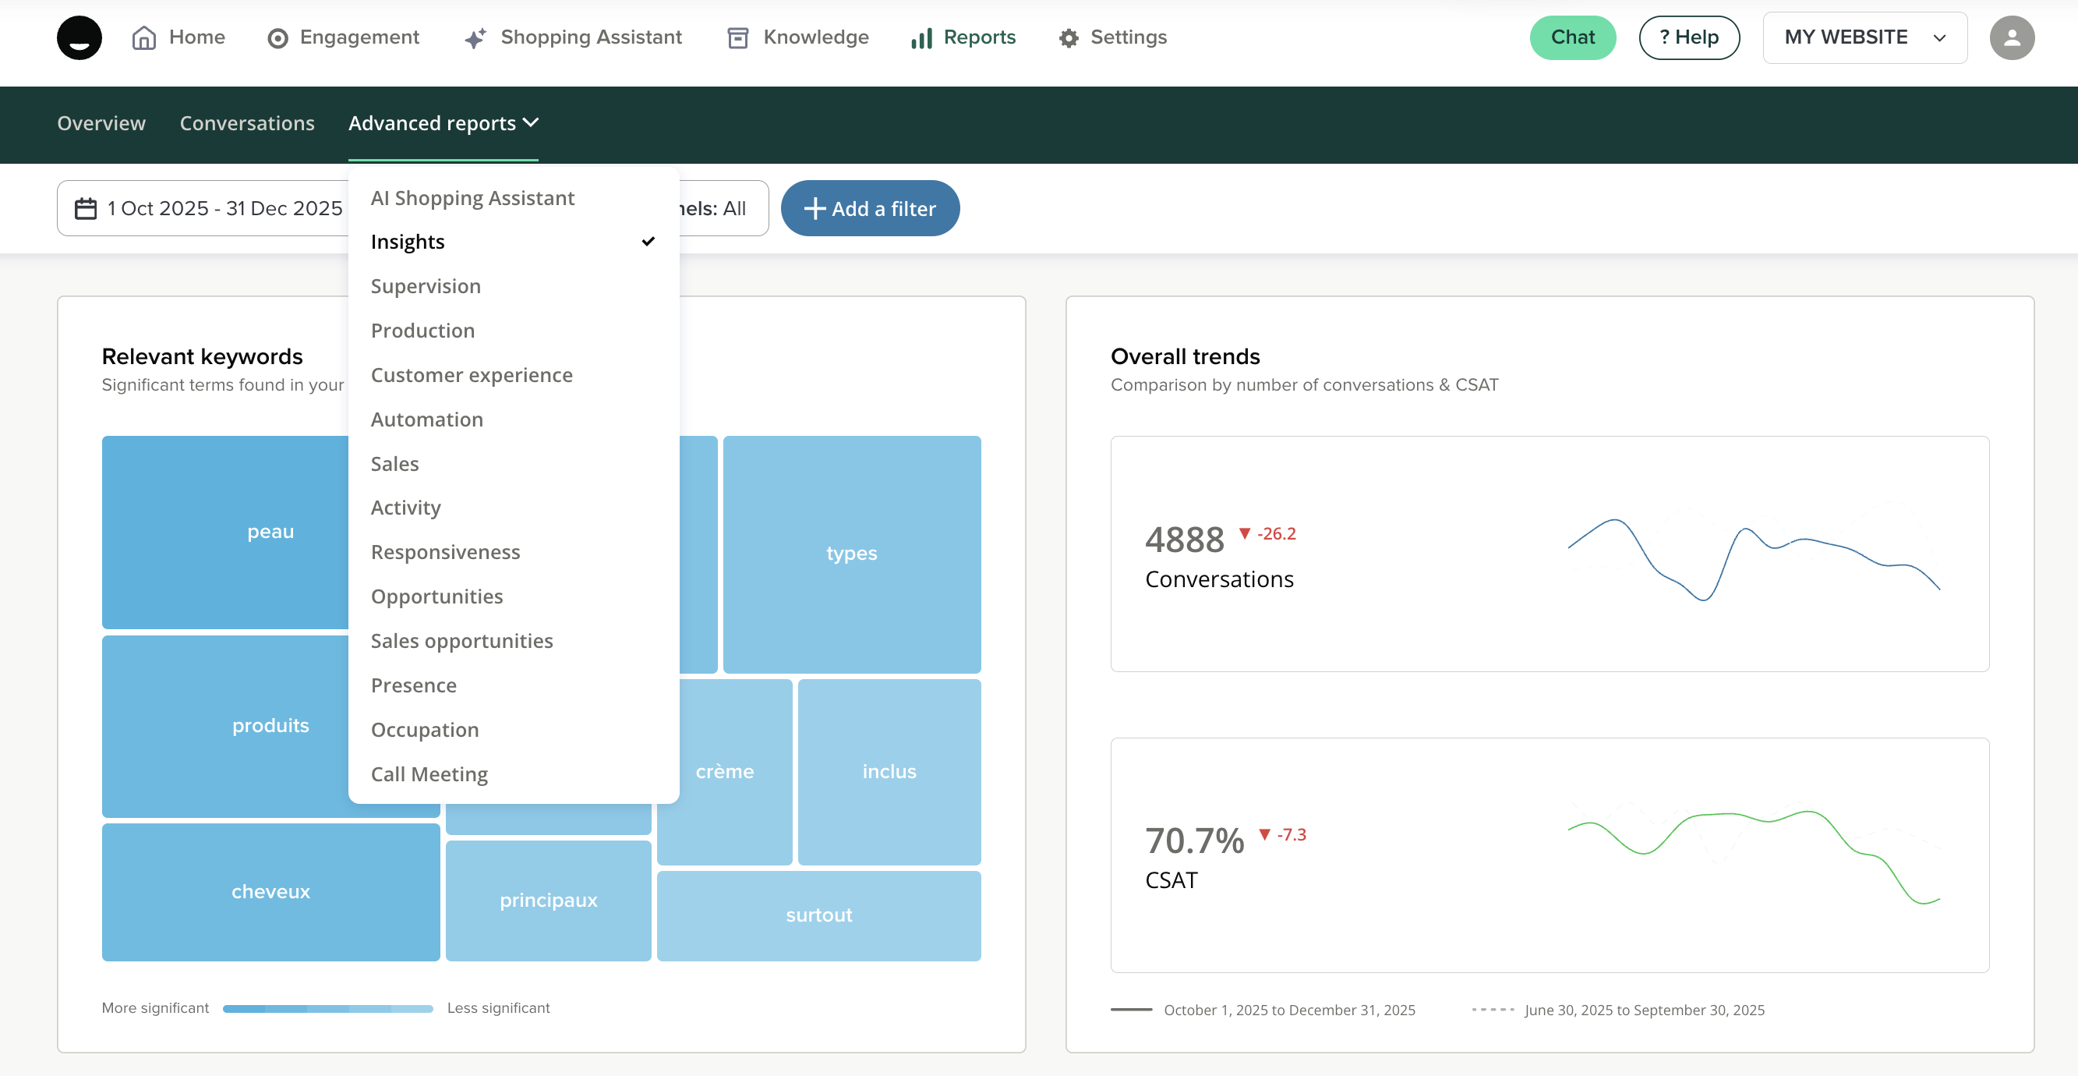Screen dimensions: 2078x1076
Task: Click the Shopping Assistant sparkle icon
Action: (475, 38)
